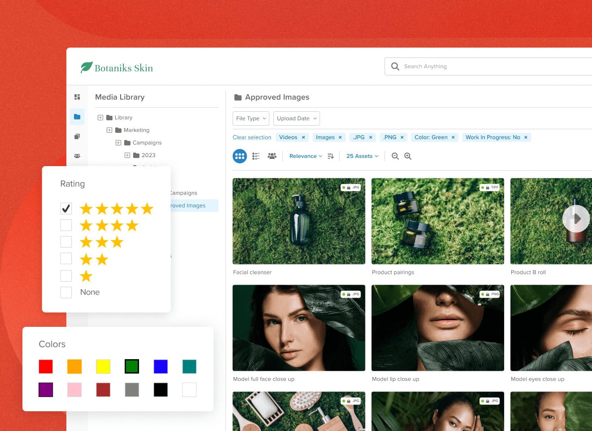Viewport: 592px width, 431px height.
Task: Switch to grid view icon
Action: (239, 156)
